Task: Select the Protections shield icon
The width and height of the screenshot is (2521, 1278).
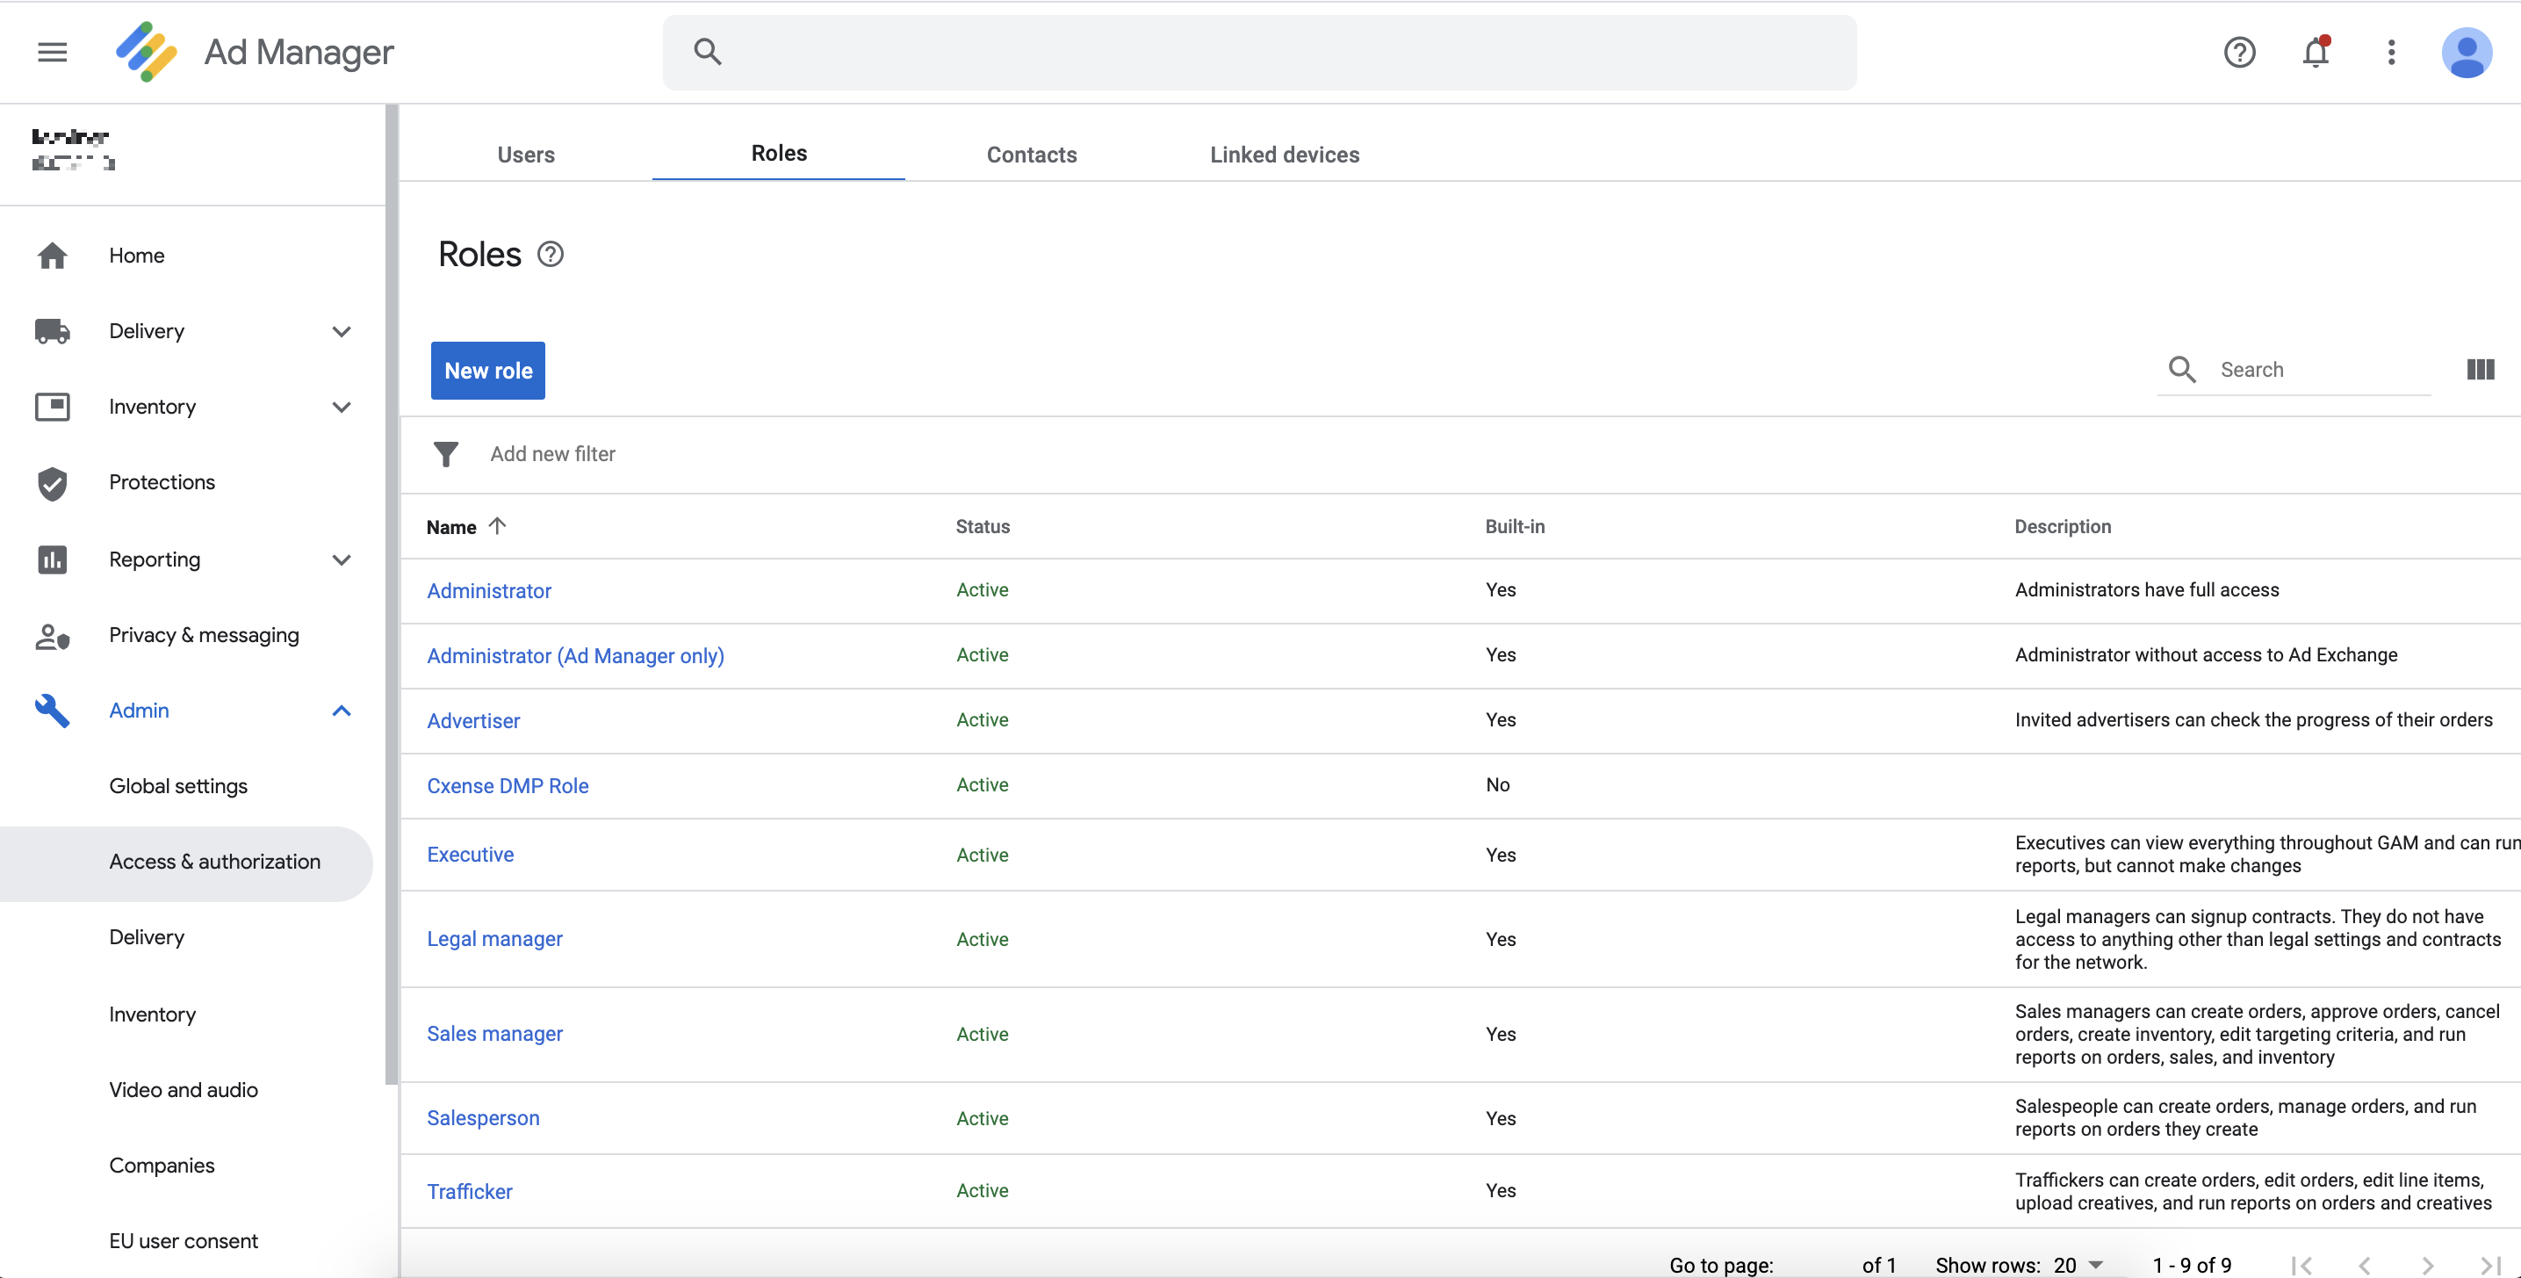Action: (x=52, y=483)
